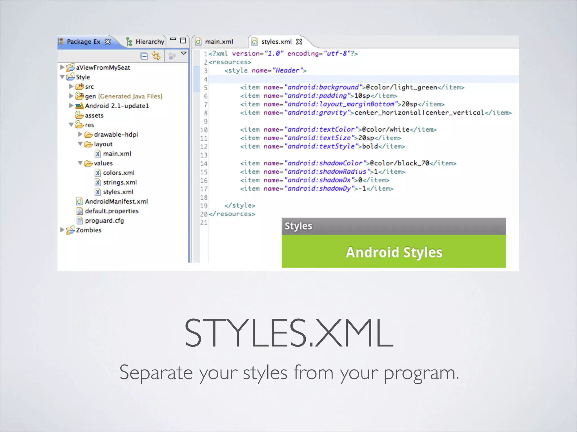Click the Hierarchy tab icon
The image size is (577, 432).
(129, 42)
